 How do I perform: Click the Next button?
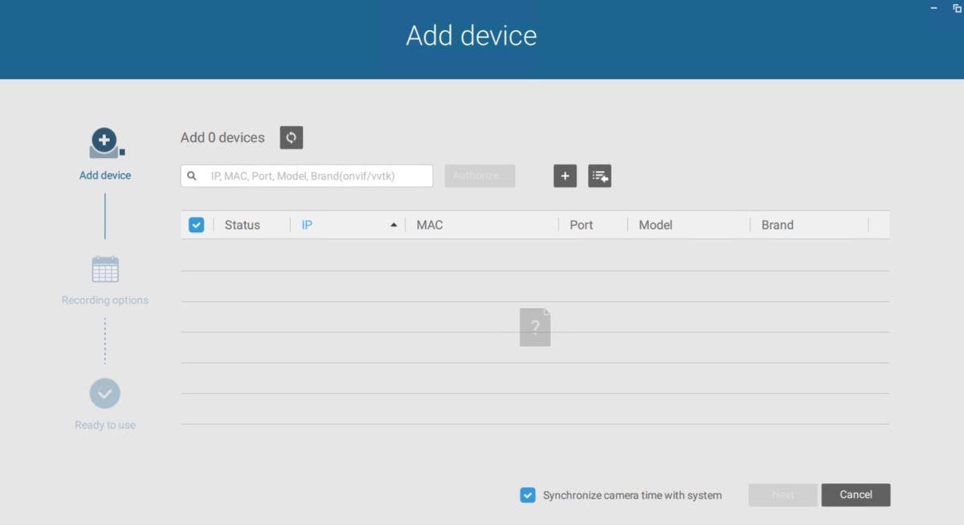(x=783, y=494)
